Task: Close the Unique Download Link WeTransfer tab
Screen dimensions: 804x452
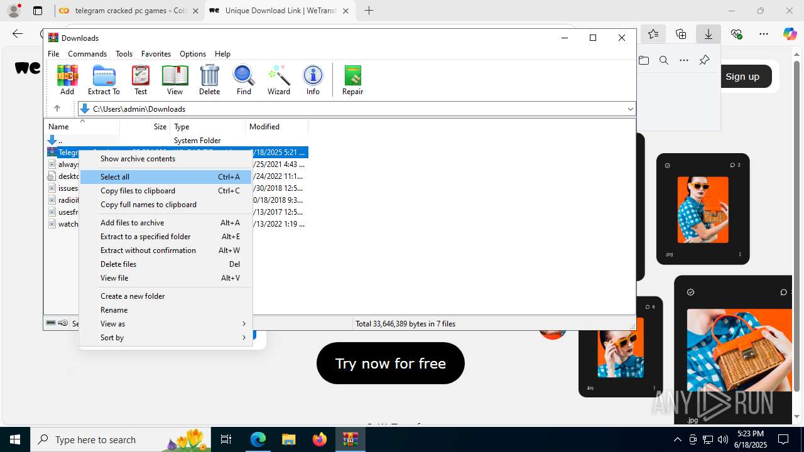Action: pyautogui.click(x=345, y=11)
